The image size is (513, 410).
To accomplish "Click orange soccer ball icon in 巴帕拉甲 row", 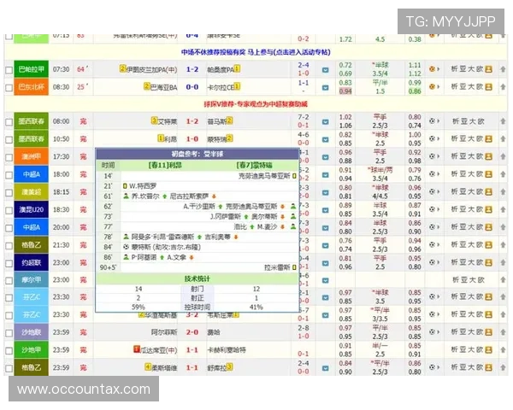I will (432, 69).
